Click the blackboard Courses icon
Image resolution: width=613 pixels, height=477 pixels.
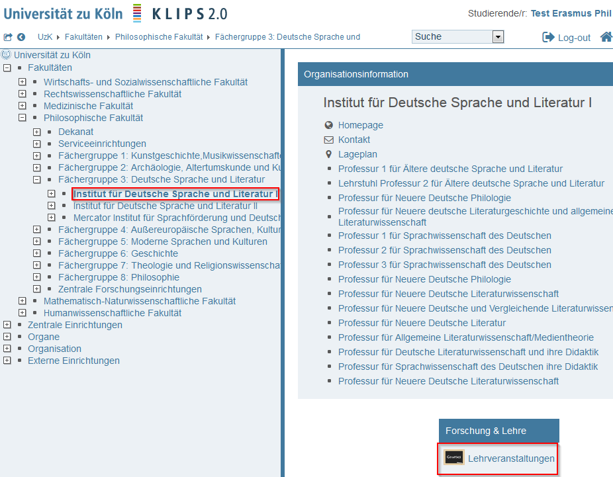[x=454, y=457]
